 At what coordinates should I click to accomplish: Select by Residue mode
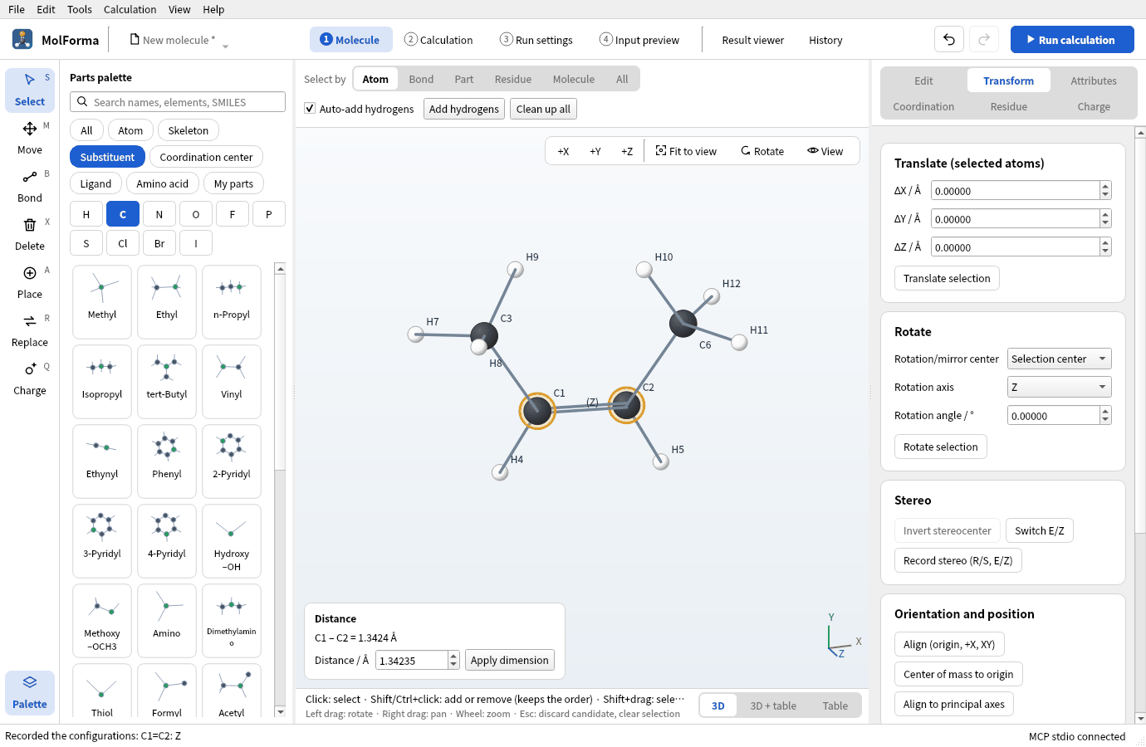(513, 79)
